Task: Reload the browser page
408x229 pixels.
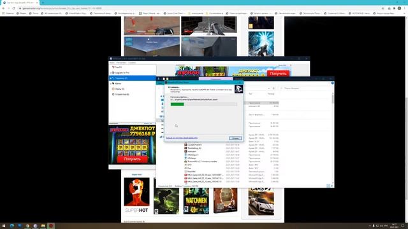Action: click(x=14, y=8)
